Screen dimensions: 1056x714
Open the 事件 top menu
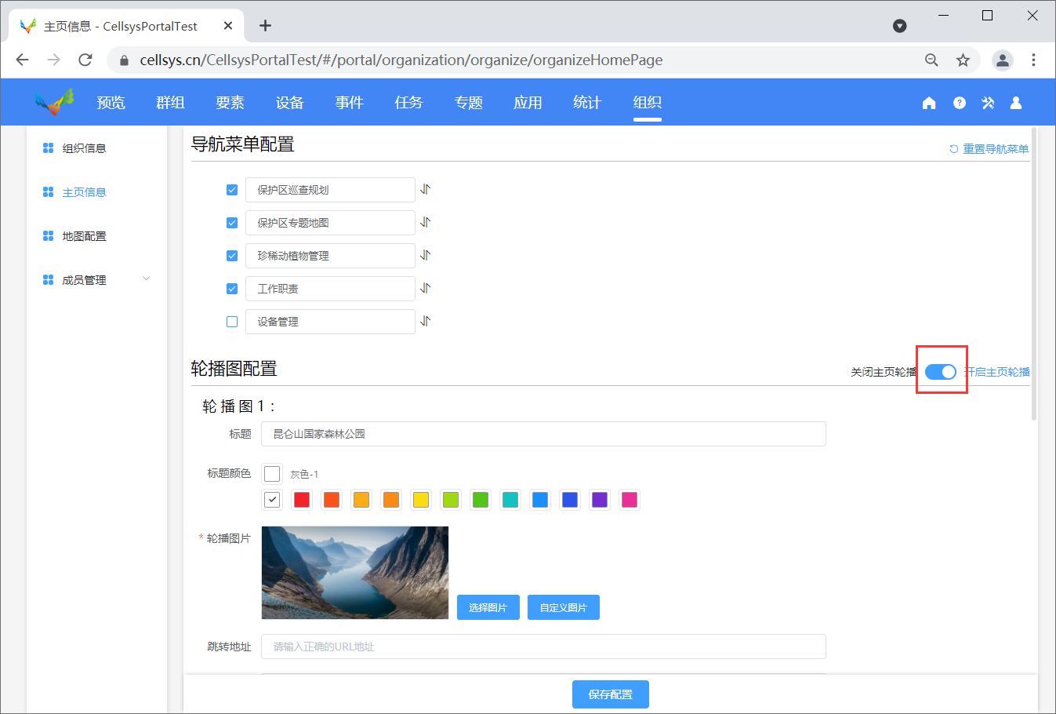pos(349,103)
